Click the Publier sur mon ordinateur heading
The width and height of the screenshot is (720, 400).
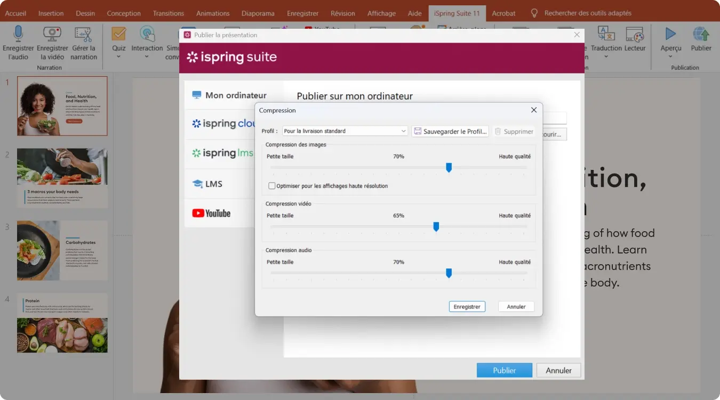click(355, 96)
